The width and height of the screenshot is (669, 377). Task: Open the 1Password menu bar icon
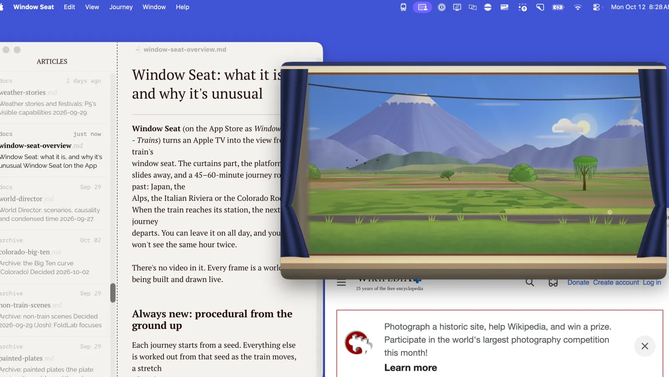[x=442, y=7]
